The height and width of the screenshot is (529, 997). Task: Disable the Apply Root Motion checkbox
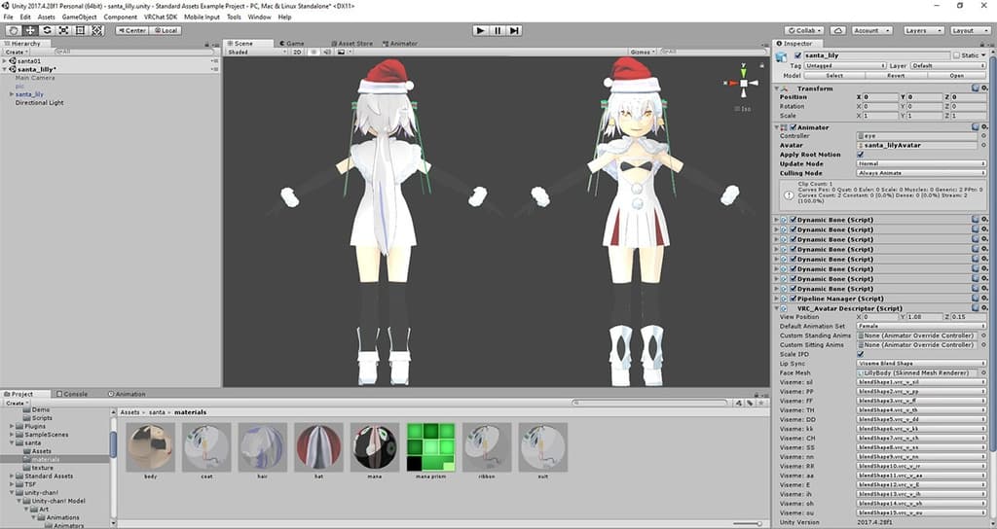click(861, 155)
